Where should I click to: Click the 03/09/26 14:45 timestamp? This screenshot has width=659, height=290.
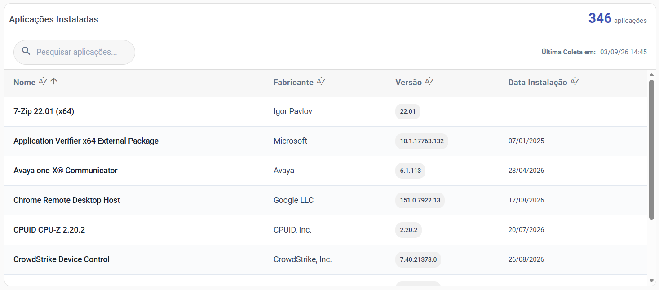pos(624,52)
